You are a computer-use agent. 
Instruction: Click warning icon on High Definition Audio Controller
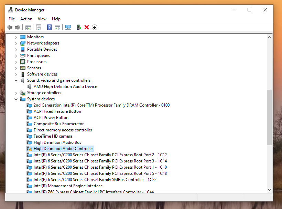pyautogui.click(x=29, y=149)
